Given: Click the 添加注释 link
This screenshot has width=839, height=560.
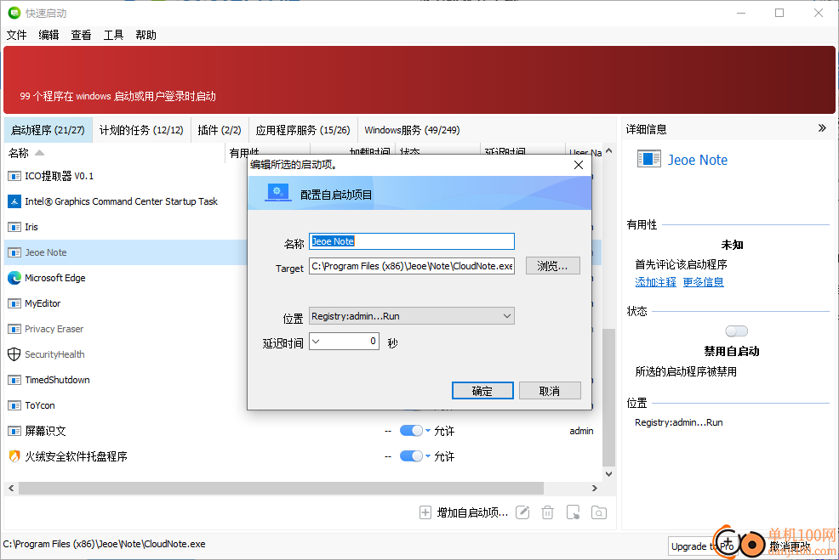Looking at the screenshot, I should click(x=655, y=282).
